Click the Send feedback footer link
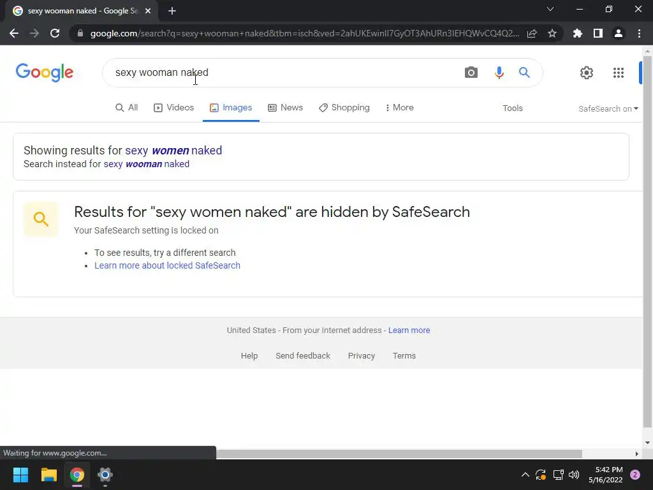Screen dimensions: 653x490 (x=303, y=356)
